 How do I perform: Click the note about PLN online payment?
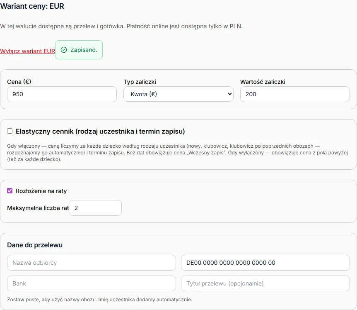tap(121, 26)
